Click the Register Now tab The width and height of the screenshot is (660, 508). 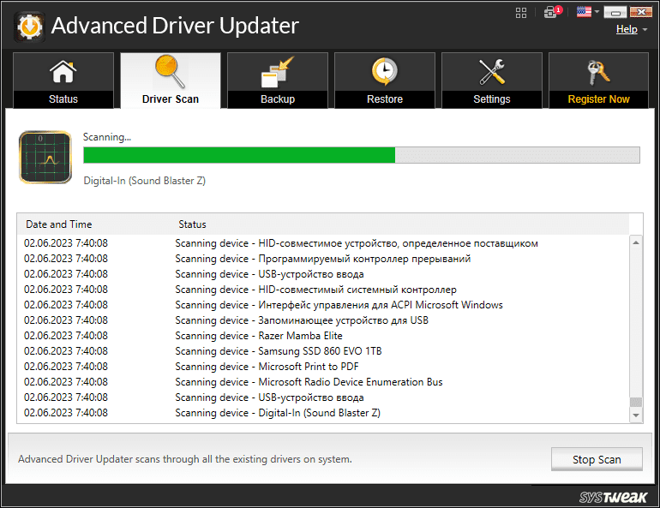point(598,81)
